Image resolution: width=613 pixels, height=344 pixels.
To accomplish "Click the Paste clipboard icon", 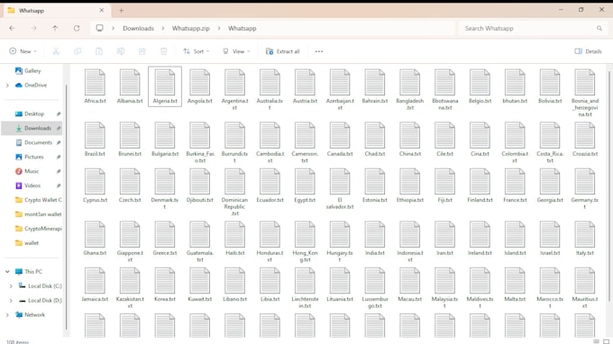I will coord(99,51).
